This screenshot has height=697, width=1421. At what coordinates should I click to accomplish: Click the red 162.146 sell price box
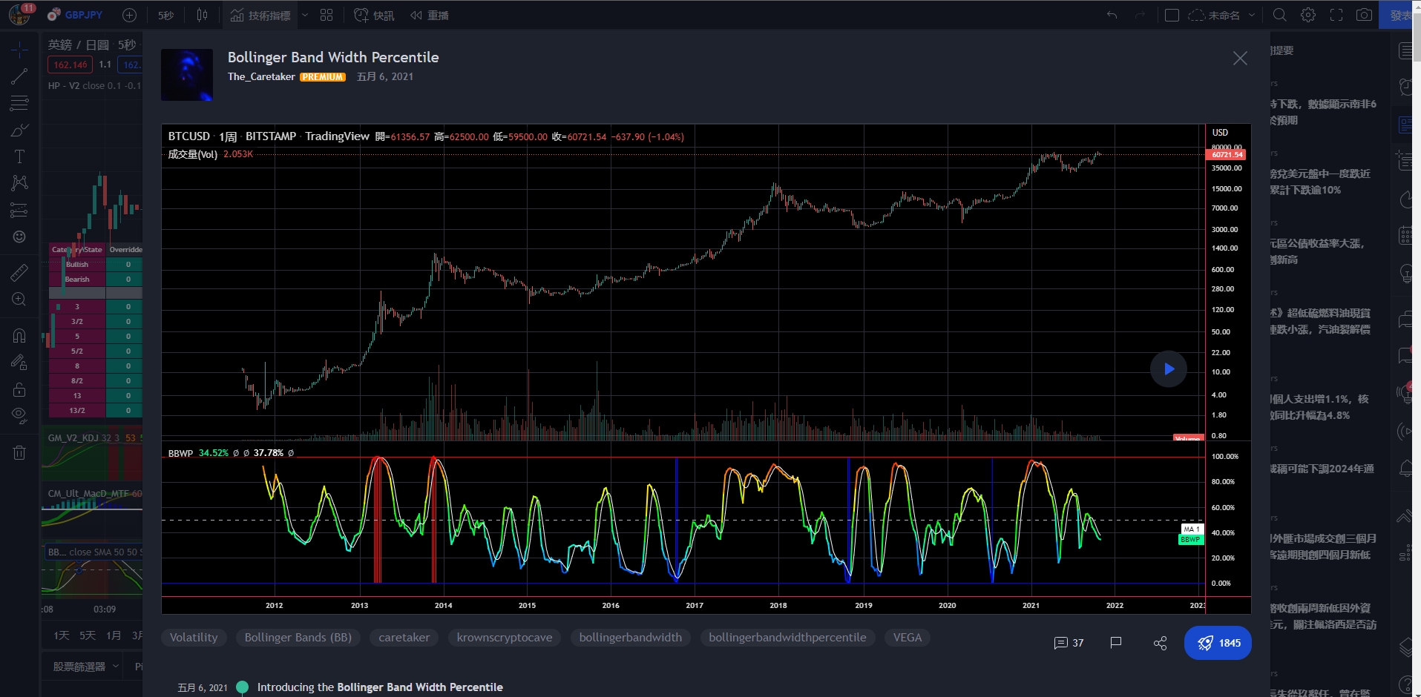[x=70, y=65]
